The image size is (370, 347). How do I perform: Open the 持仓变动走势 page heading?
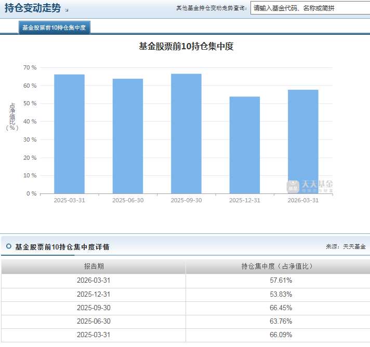click(33, 8)
